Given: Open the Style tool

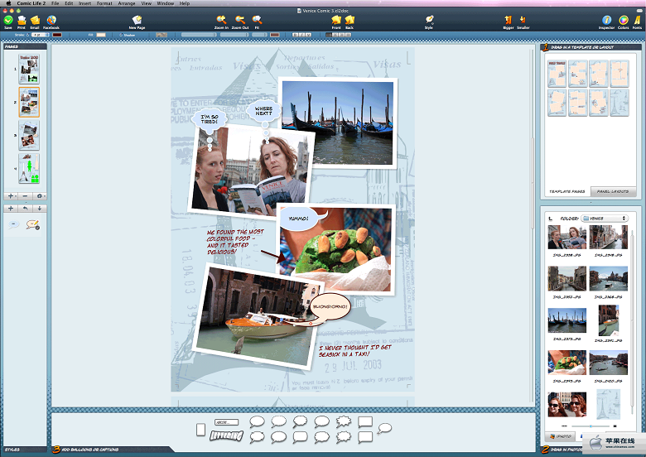Looking at the screenshot, I should (x=429, y=20).
